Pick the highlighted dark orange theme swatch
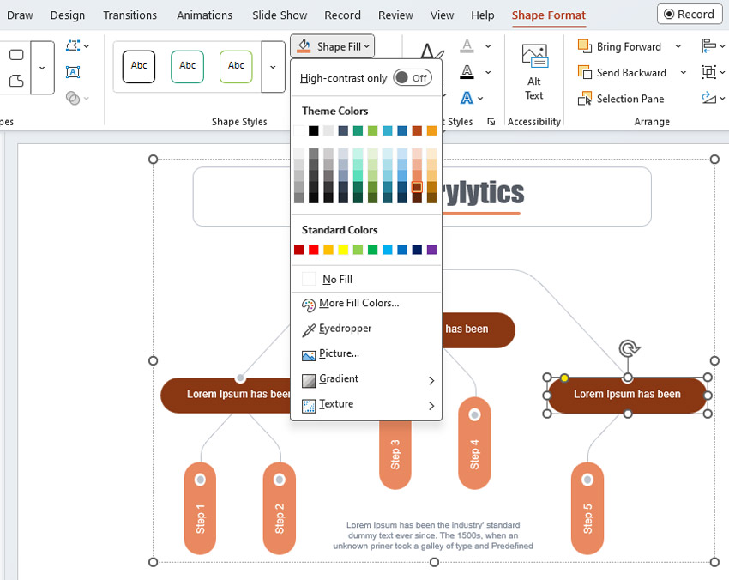The height and width of the screenshot is (580, 729). [x=417, y=187]
